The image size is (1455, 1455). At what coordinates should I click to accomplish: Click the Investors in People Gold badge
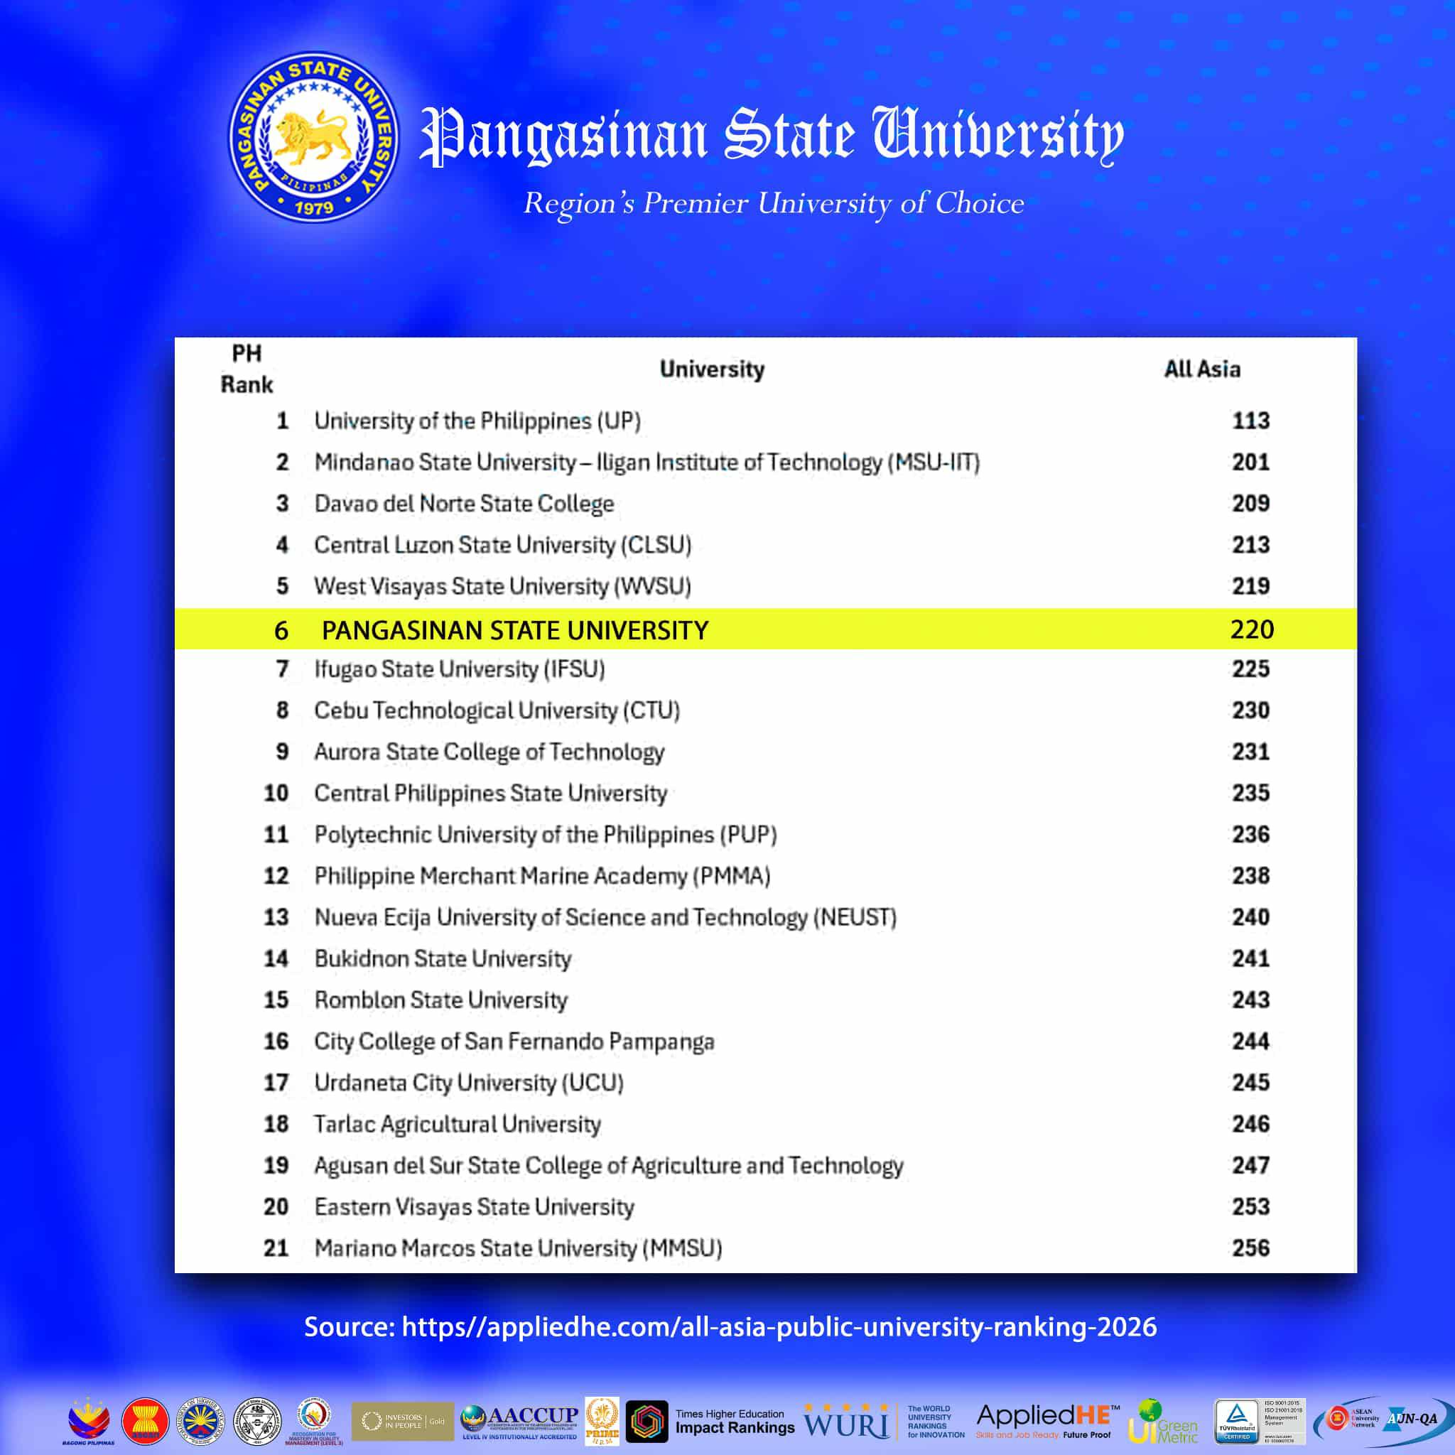(x=402, y=1422)
